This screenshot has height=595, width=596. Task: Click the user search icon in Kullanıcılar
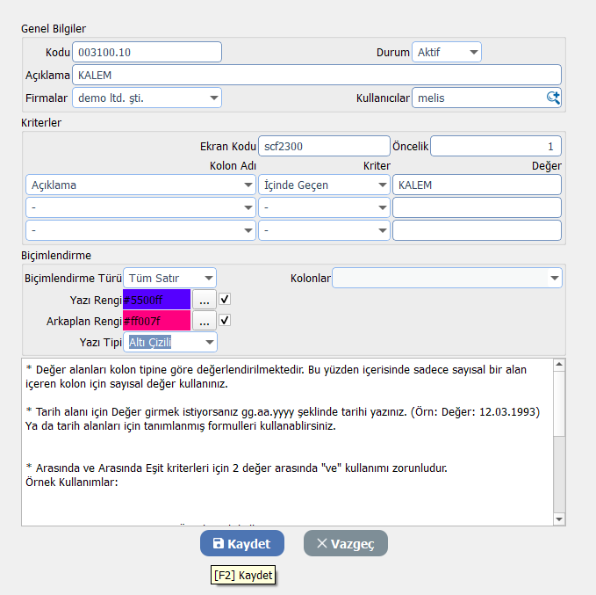[553, 98]
